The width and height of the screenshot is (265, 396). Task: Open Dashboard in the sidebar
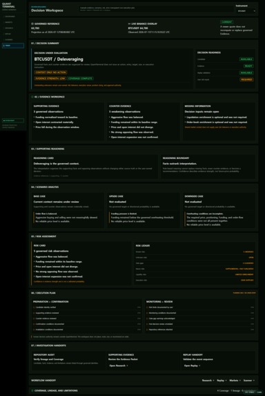(13, 17)
